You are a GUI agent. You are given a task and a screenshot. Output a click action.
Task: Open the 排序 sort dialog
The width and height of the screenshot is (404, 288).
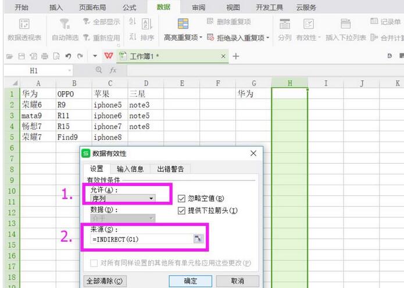pos(148,30)
